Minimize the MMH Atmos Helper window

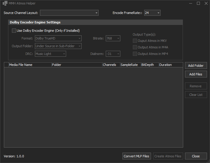coord(191,3)
